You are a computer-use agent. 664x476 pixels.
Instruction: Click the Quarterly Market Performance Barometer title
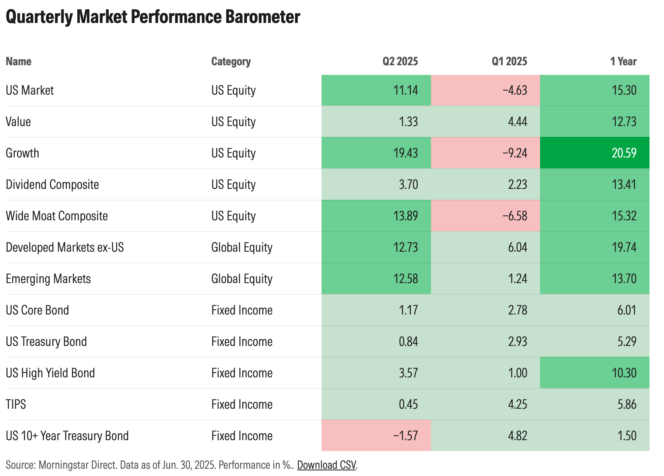point(153,17)
